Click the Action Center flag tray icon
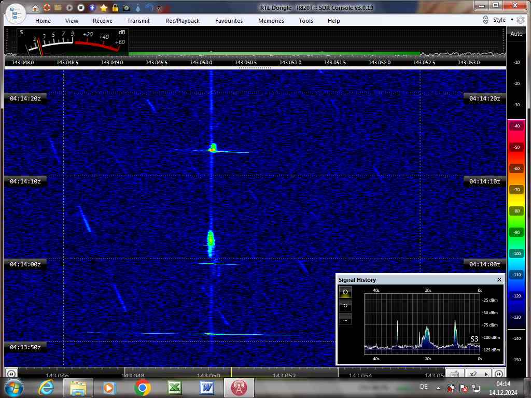The width and height of the screenshot is (531, 398). click(464, 388)
